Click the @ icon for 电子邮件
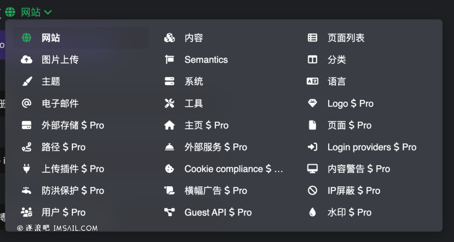Screen dimensions: 454x242 [27, 104]
